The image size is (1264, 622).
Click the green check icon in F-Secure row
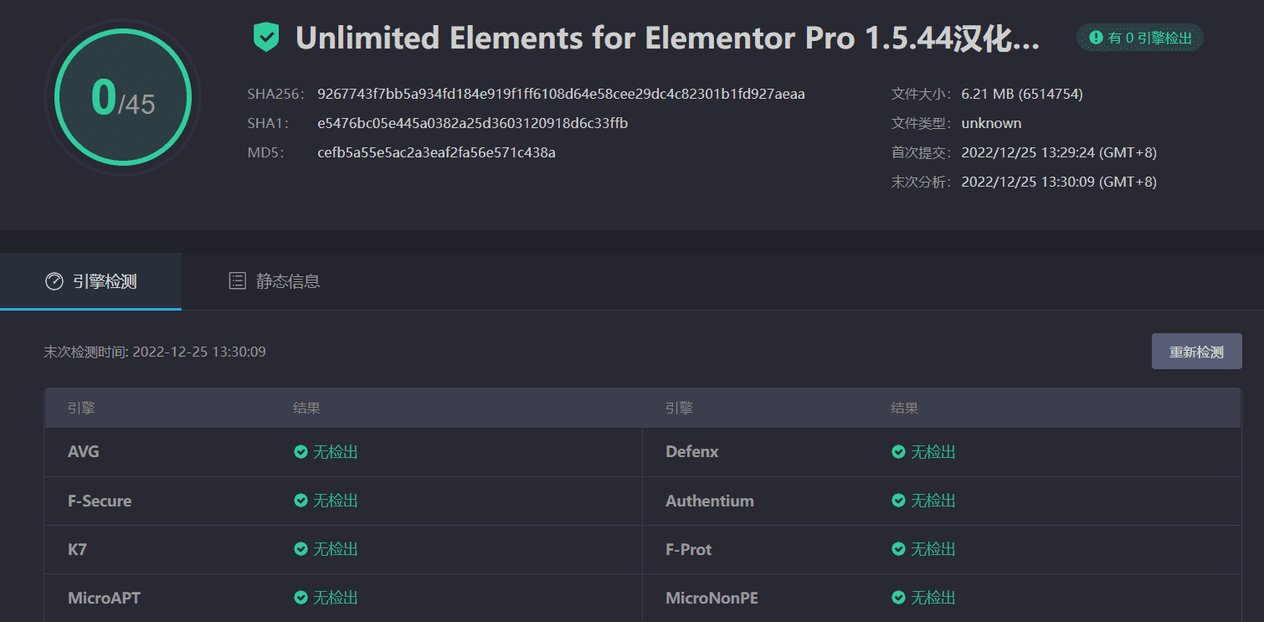coord(301,501)
